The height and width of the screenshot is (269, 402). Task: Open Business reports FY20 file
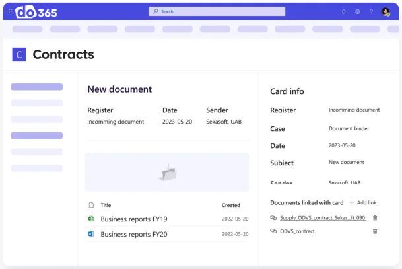[133, 234]
